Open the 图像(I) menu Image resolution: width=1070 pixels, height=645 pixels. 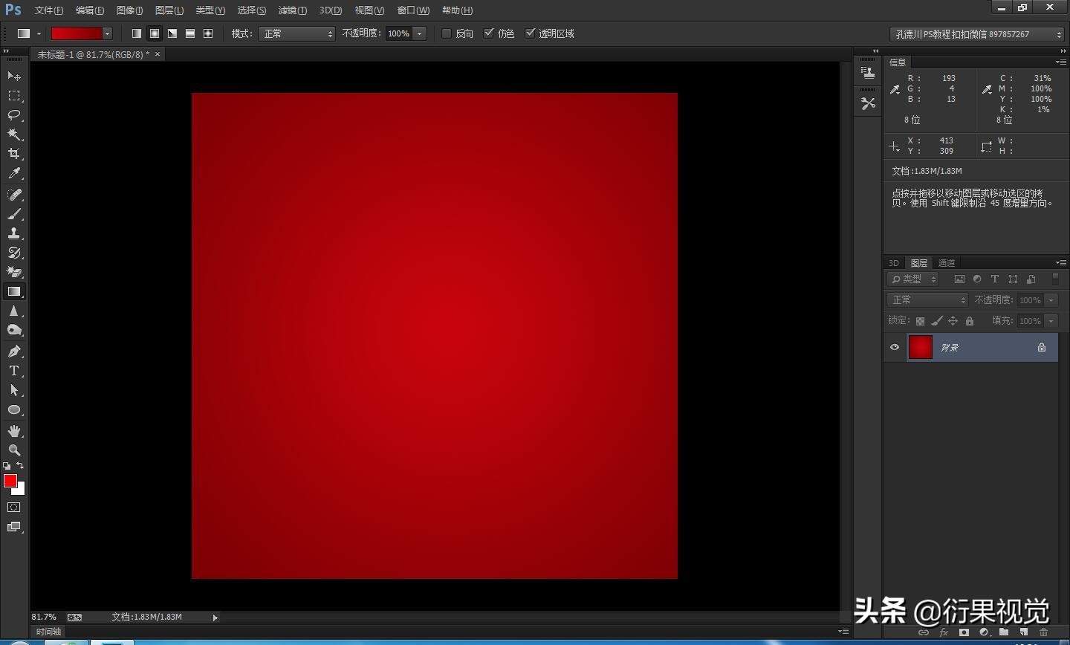(129, 10)
